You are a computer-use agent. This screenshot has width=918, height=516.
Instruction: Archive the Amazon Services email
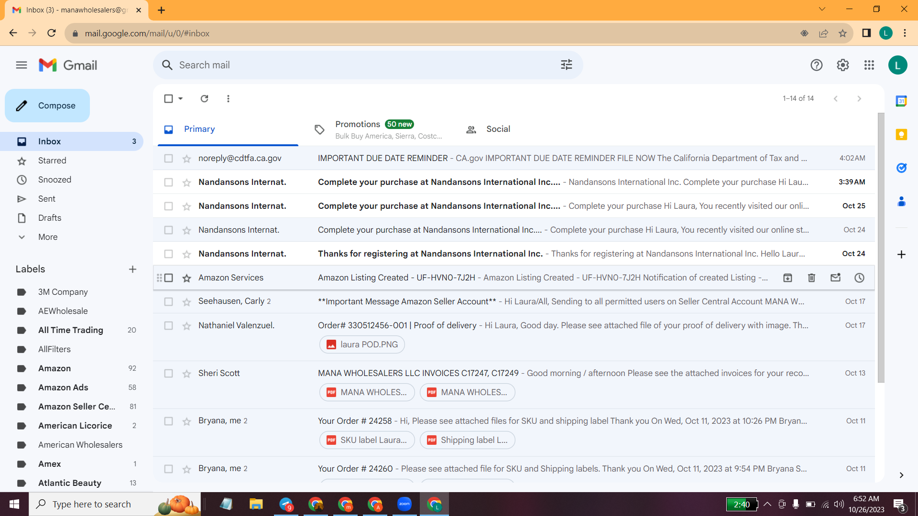coord(787,278)
